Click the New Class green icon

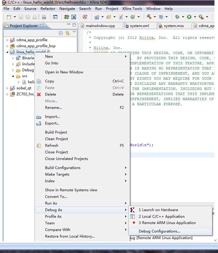point(133,17)
